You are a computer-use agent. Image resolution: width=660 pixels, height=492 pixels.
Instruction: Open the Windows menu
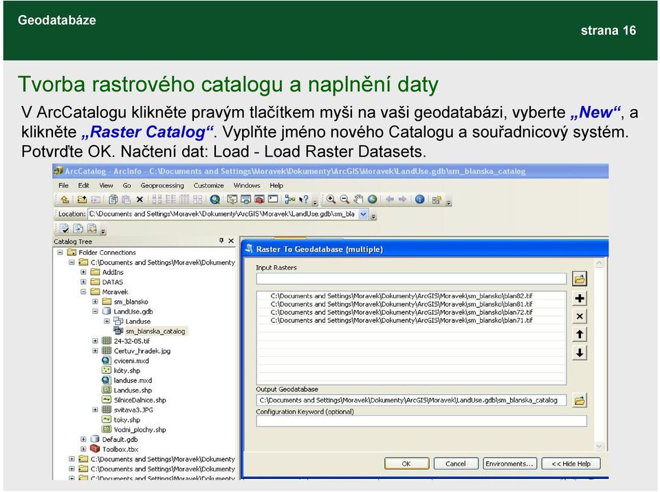[x=247, y=185]
